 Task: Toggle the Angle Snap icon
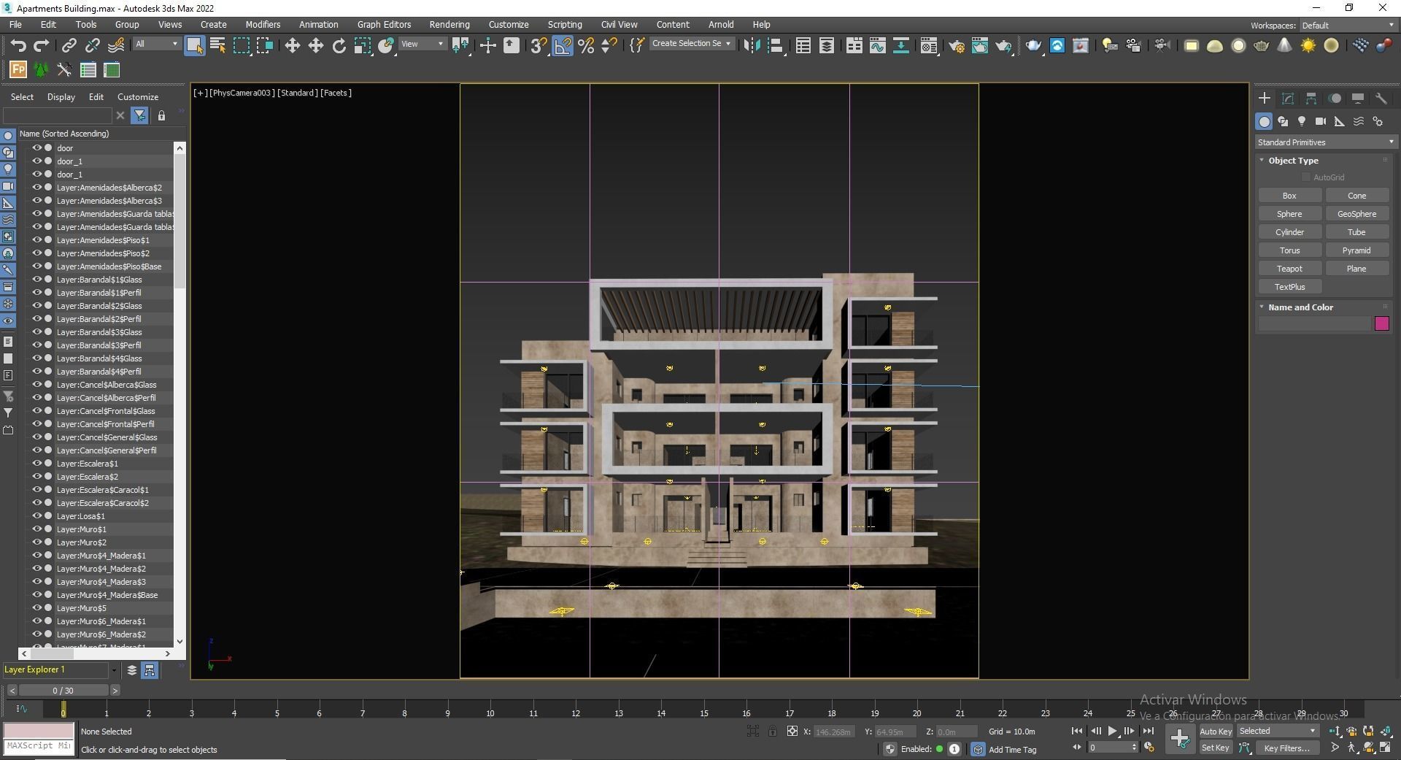click(563, 45)
